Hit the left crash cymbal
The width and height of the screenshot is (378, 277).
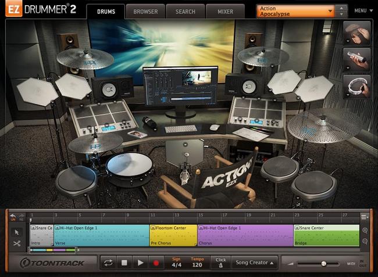(85, 59)
